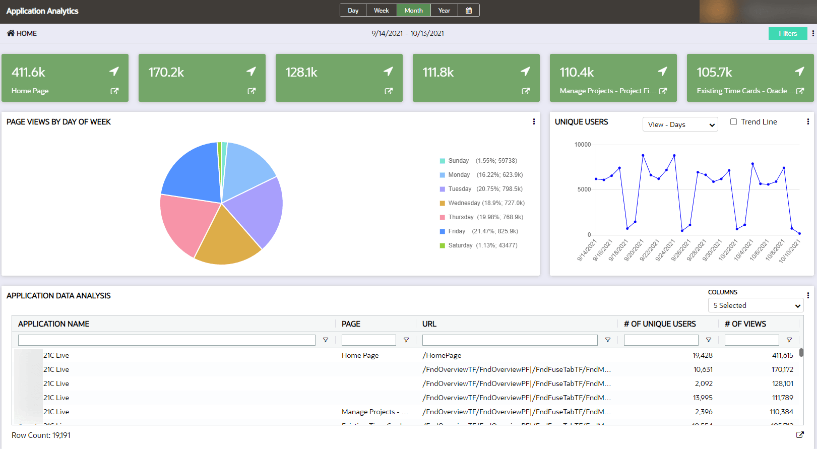The height and width of the screenshot is (449, 817).
Task: Click # of Unique Users filter input
Action: click(661, 340)
